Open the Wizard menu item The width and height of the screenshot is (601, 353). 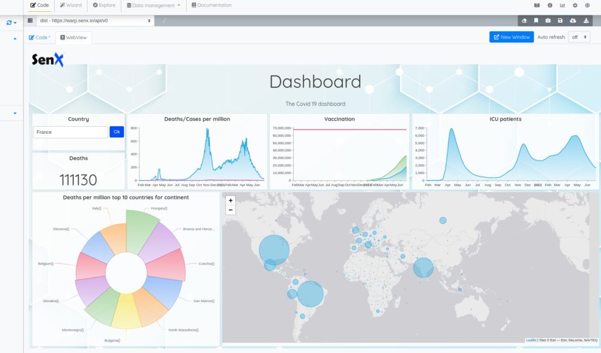(70, 5)
